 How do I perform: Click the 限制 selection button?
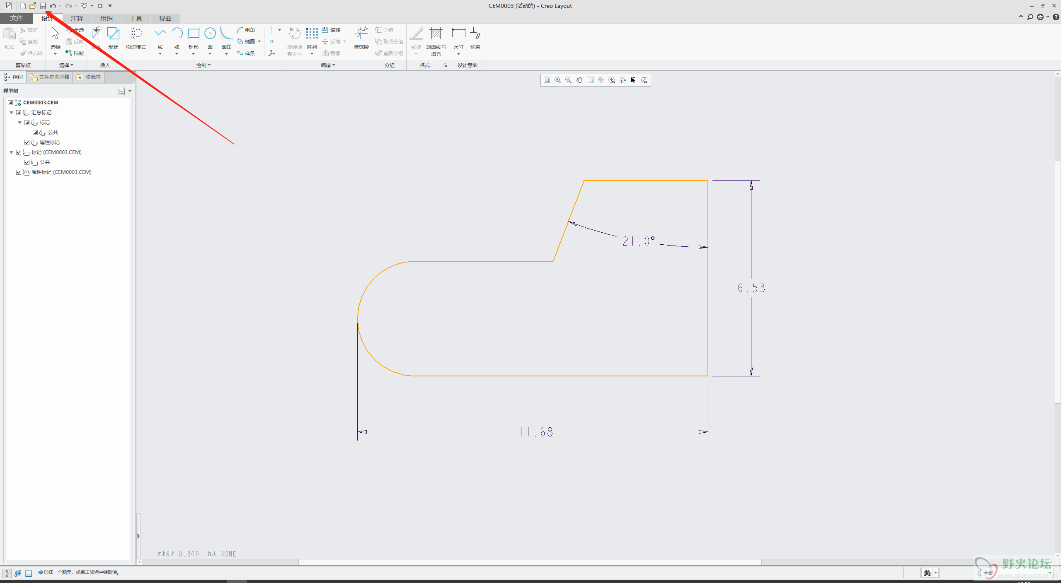75,53
